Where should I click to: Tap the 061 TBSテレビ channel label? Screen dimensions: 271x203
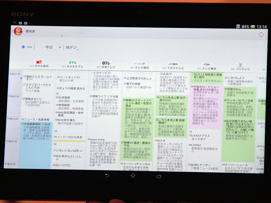tap(173, 68)
